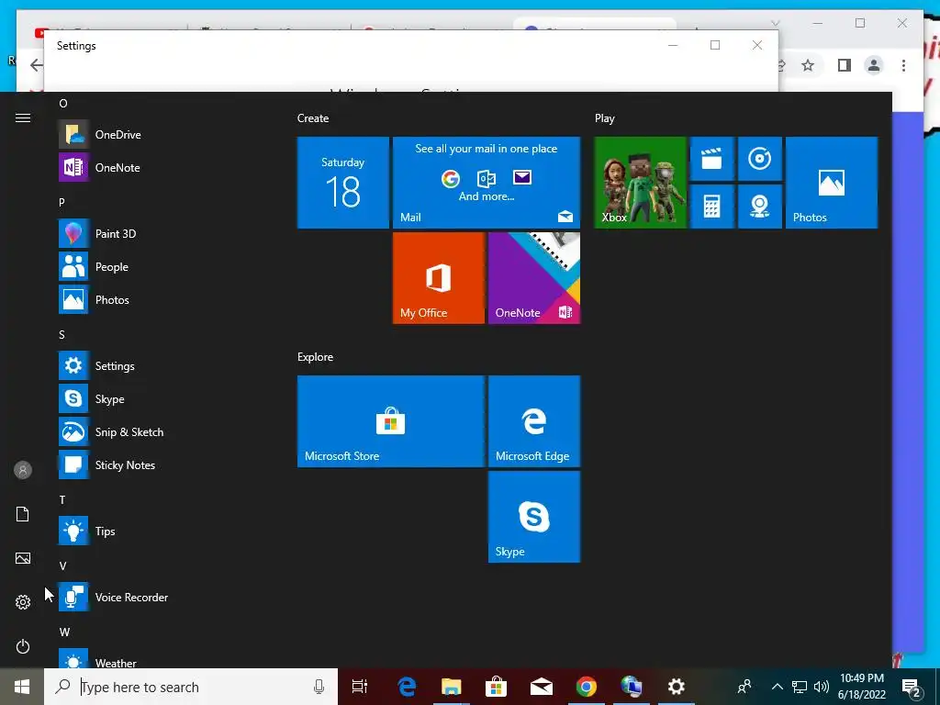Screen dimensions: 940x705
Task: Switch to Chrome in taskbar
Action: 586,687
